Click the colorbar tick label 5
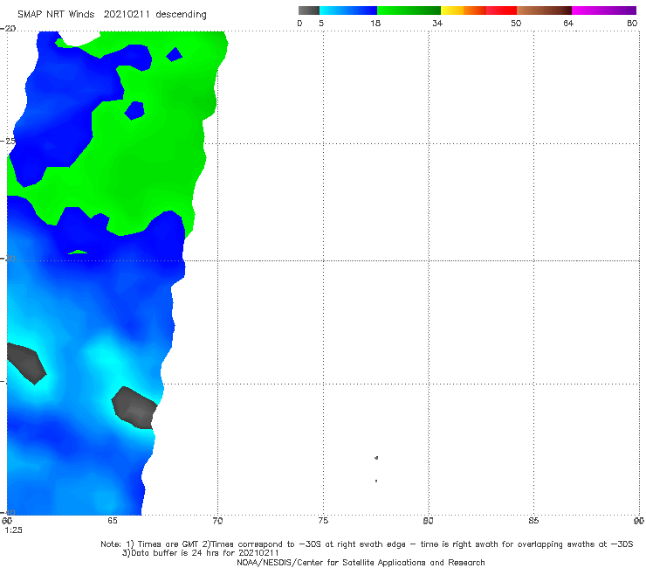Image resolution: width=646 pixels, height=568 pixels. [321, 23]
